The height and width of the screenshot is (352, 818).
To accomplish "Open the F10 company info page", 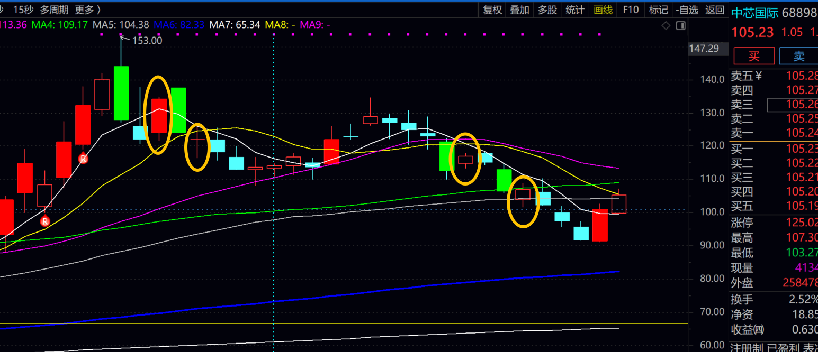I will [x=631, y=10].
